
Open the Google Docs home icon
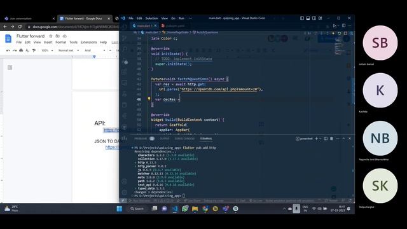pyautogui.click(x=8, y=39)
